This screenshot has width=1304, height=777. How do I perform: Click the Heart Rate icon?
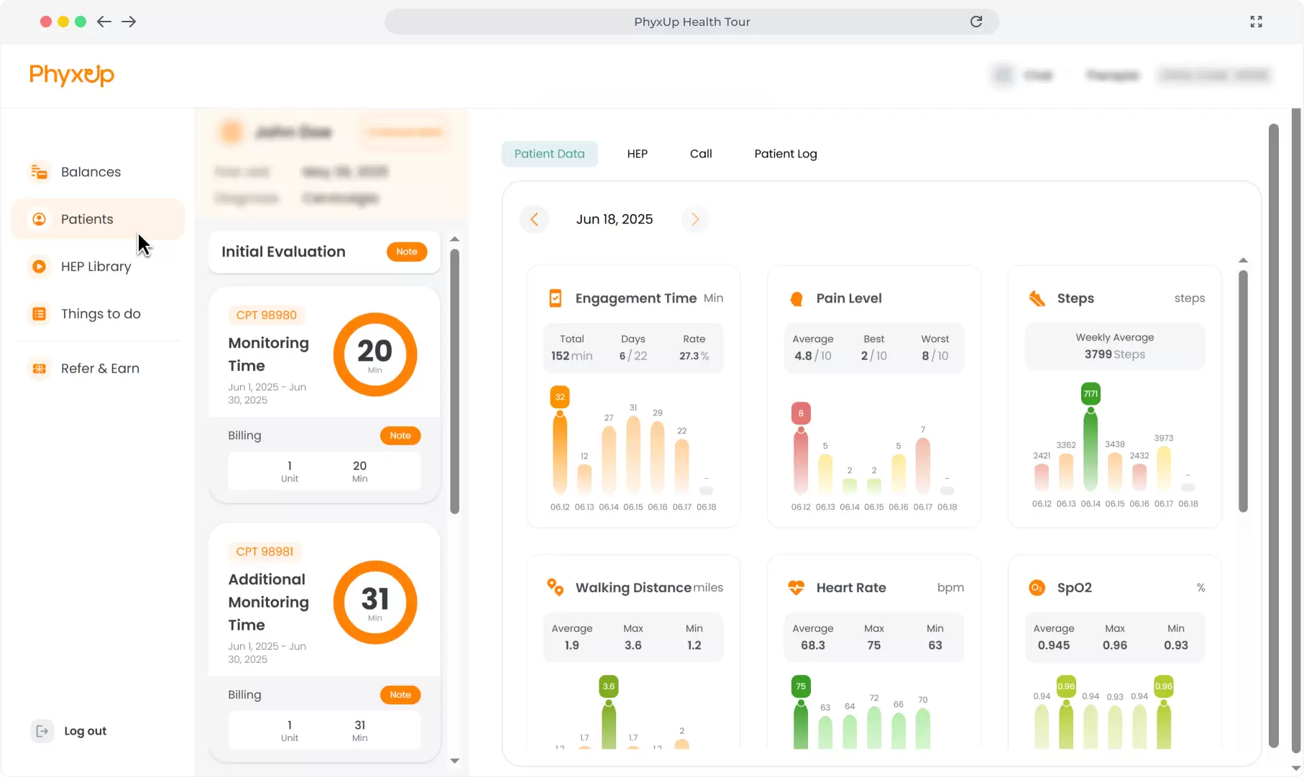coord(796,587)
